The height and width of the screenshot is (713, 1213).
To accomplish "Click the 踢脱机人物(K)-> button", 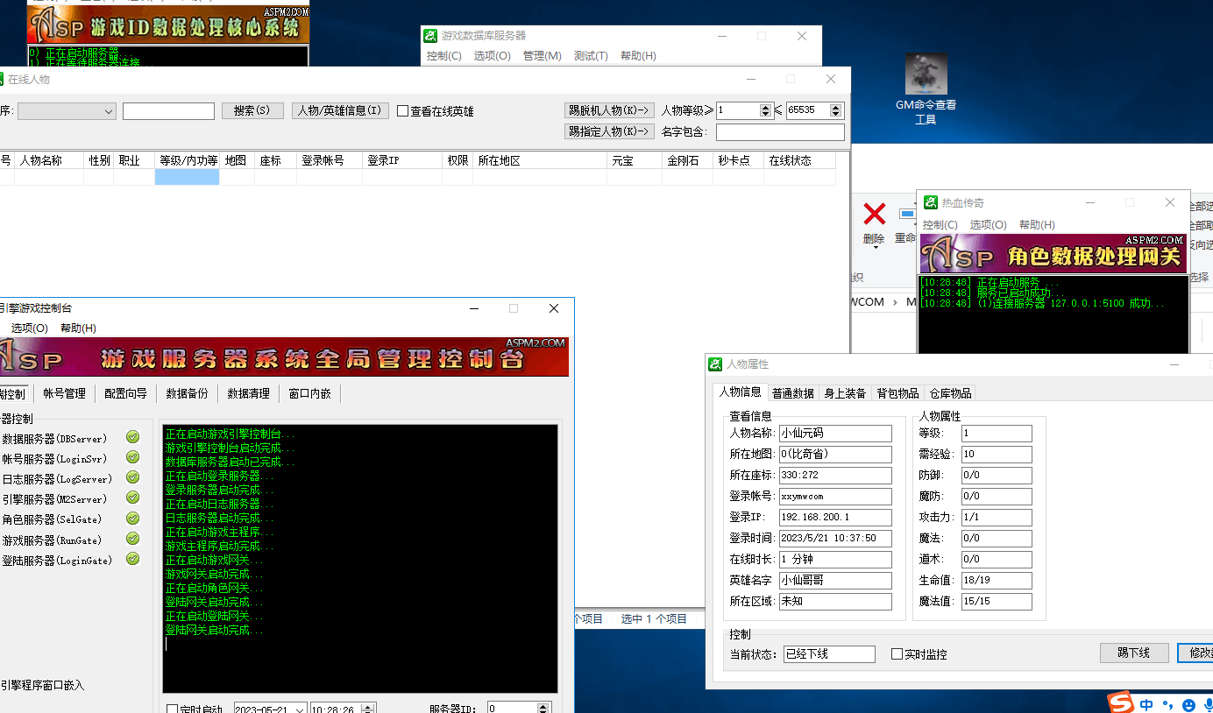I will (x=609, y=110).
